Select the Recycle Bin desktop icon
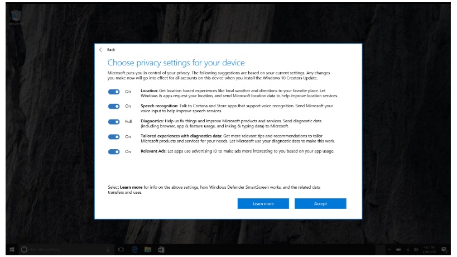 [16, 17]
